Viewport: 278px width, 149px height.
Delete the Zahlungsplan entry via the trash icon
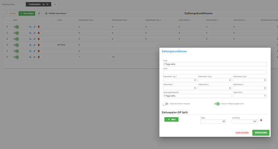(261, 120)
